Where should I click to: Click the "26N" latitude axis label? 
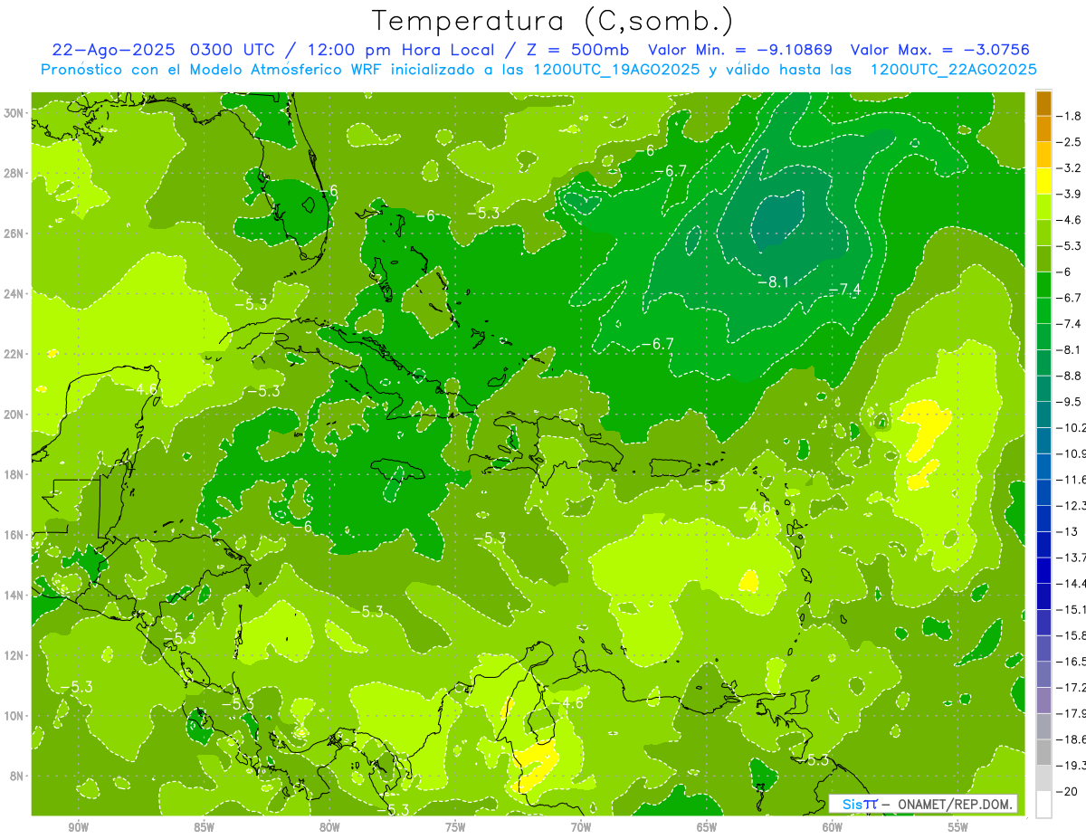14,233
